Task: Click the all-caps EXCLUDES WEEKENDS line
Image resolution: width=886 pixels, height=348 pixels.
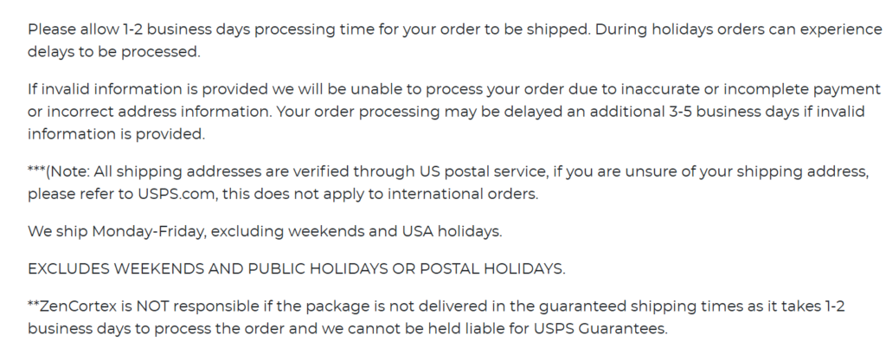Action: (x=296, y=269)
